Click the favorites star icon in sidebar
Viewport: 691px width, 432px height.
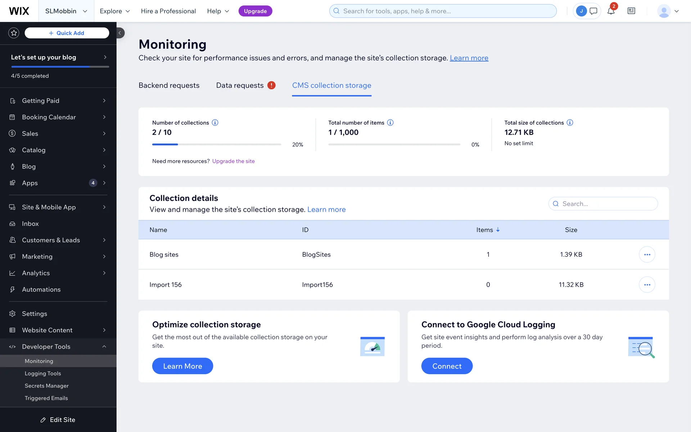[x=14, y=33]
